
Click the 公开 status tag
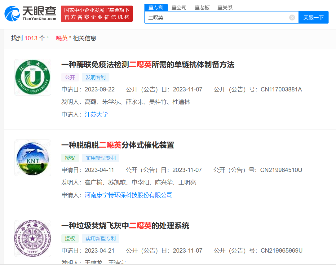[x=70, y=77]
